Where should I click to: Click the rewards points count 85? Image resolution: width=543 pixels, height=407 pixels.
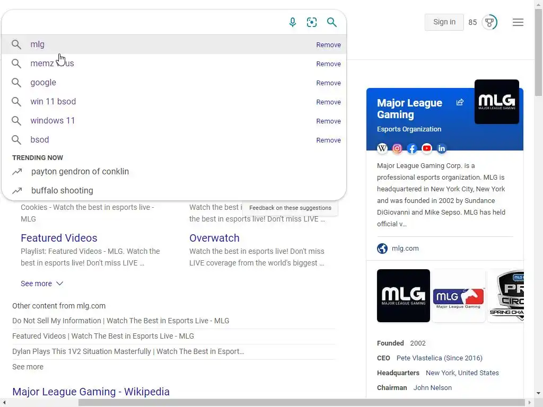point(472,22)
